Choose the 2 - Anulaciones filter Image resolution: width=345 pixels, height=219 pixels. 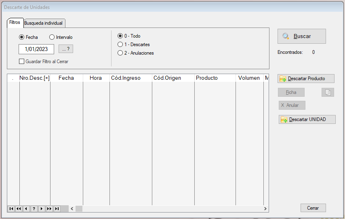coord(120,53)
